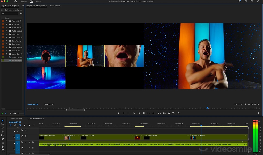263x155 pixels.
Task: Open the timeline display settings wrench
Action: pos(29,125)
